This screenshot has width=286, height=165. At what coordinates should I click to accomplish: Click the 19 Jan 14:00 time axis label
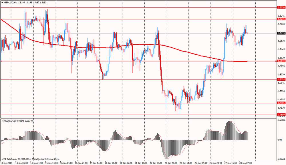(x=96, y=163)
